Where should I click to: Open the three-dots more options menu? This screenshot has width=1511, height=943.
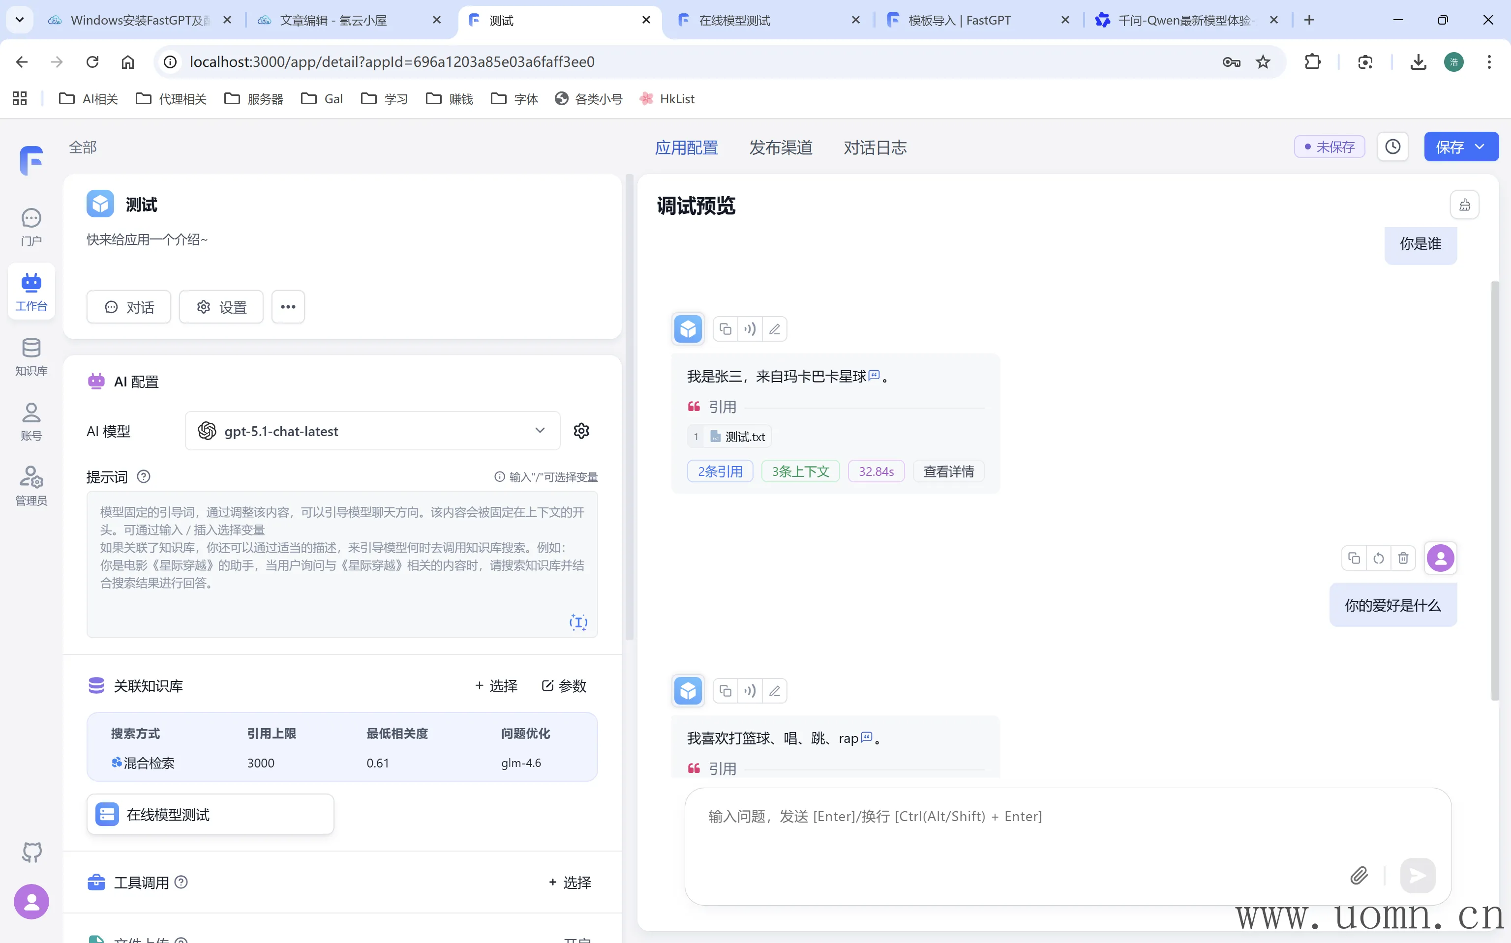tap(288, 307)
